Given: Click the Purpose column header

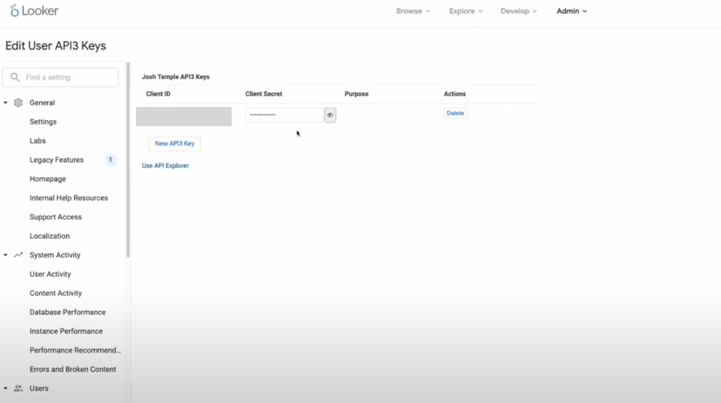Looking at the screenshot, I should click(356, 94).
